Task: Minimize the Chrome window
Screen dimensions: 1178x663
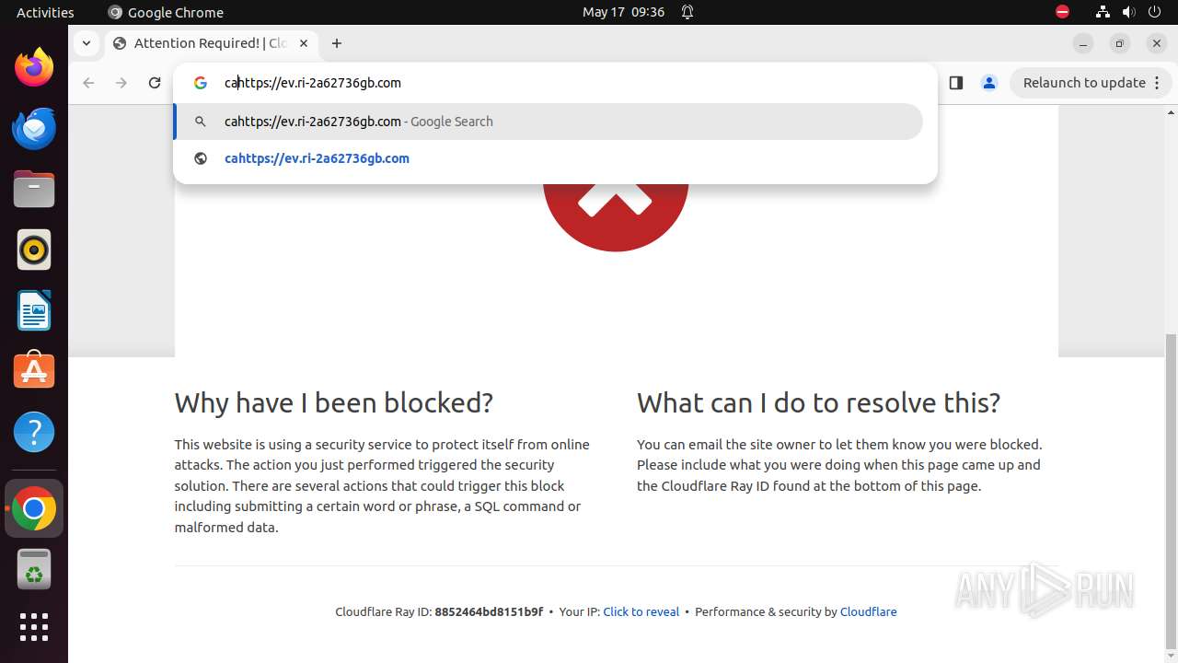Action: click(x=1083, y=43)
